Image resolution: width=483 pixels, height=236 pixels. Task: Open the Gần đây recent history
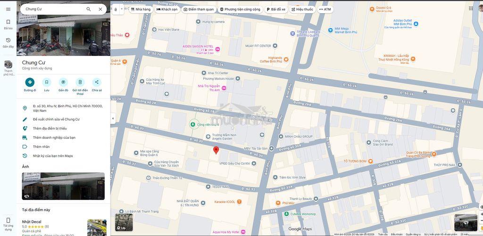(8, 43)
